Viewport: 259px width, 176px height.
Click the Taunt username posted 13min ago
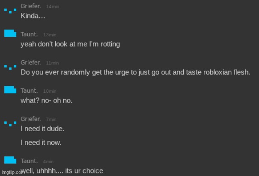(x=30, y=35)
